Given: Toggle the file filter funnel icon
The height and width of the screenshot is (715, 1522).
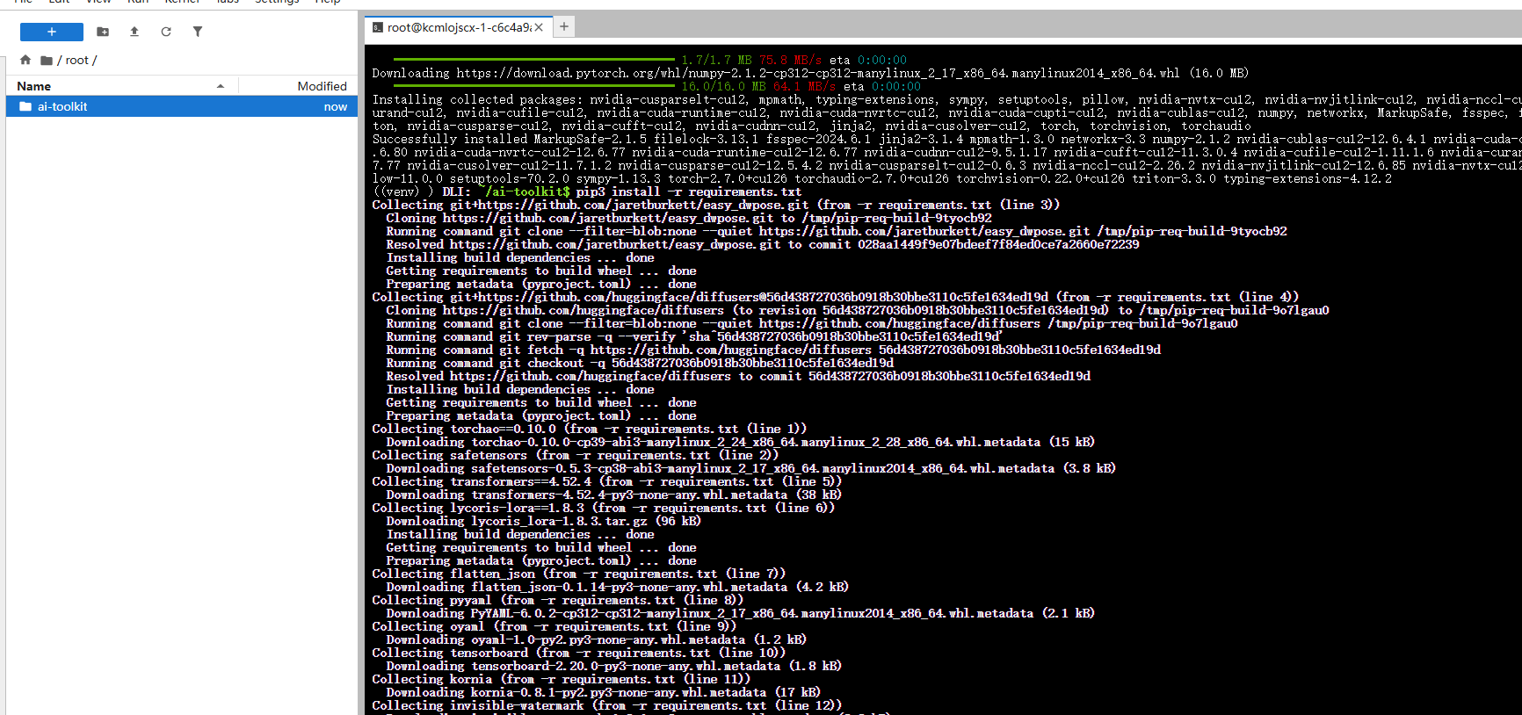Looking at the screenshot, I should click(x=198, y=32).
